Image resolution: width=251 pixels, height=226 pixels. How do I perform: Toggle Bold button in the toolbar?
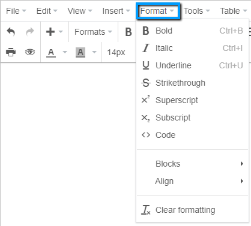[x=129, y=32]
